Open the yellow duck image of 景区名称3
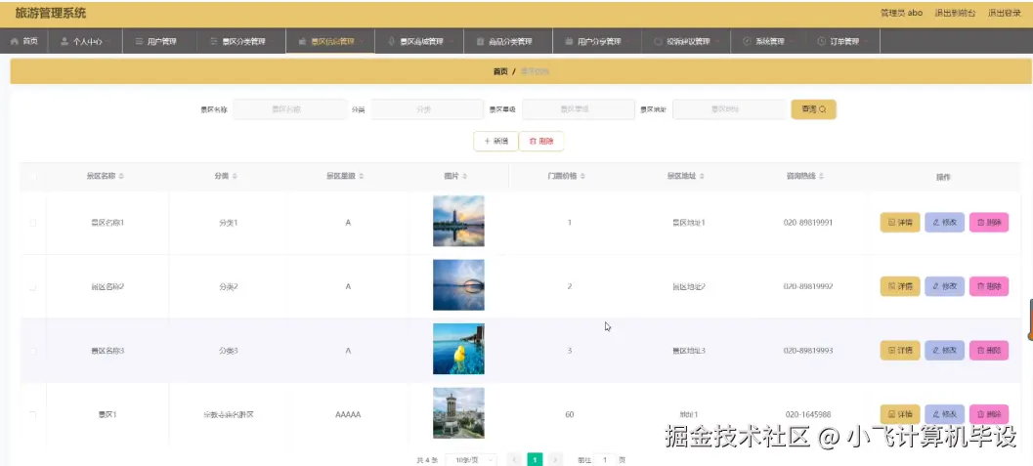This screenshot has height=466, width=1033. coord(458,349)
